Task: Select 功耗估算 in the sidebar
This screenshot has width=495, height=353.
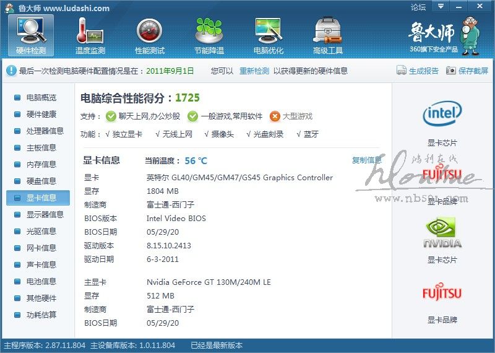Action: (41, 315)
